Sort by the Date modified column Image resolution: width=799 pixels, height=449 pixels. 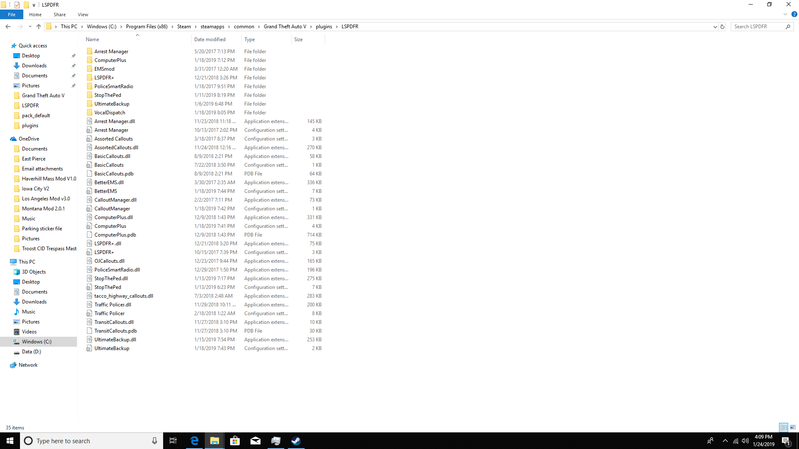tap(210, 39)
